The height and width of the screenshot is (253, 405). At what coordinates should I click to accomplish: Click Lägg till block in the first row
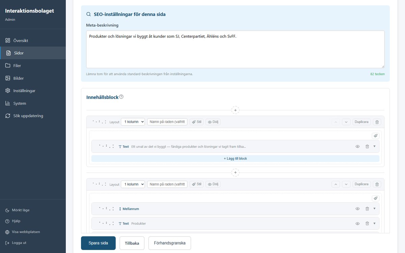coord(235,158)
